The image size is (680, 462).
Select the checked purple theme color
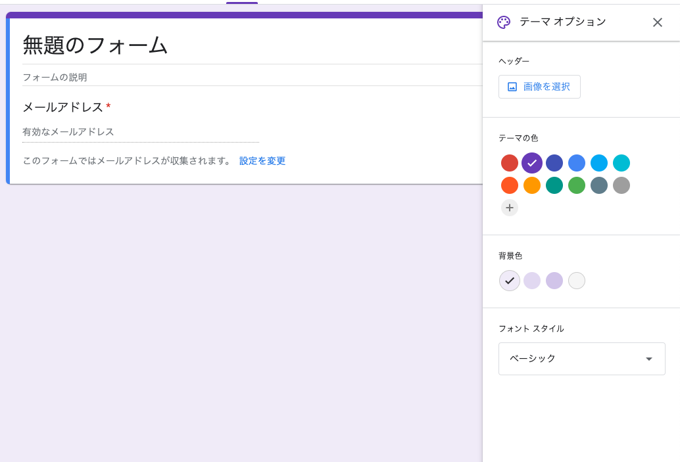tap(532, 163)
